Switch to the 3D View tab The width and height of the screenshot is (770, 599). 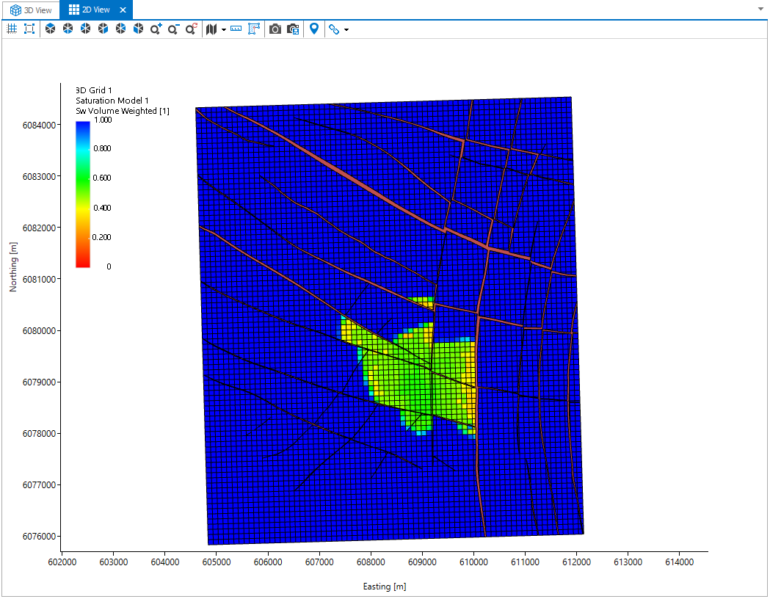(x=31, y=10)
